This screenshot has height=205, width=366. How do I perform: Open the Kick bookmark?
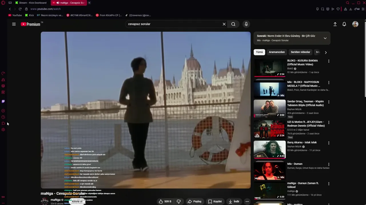pyautogui.click(x=29, y=15)
